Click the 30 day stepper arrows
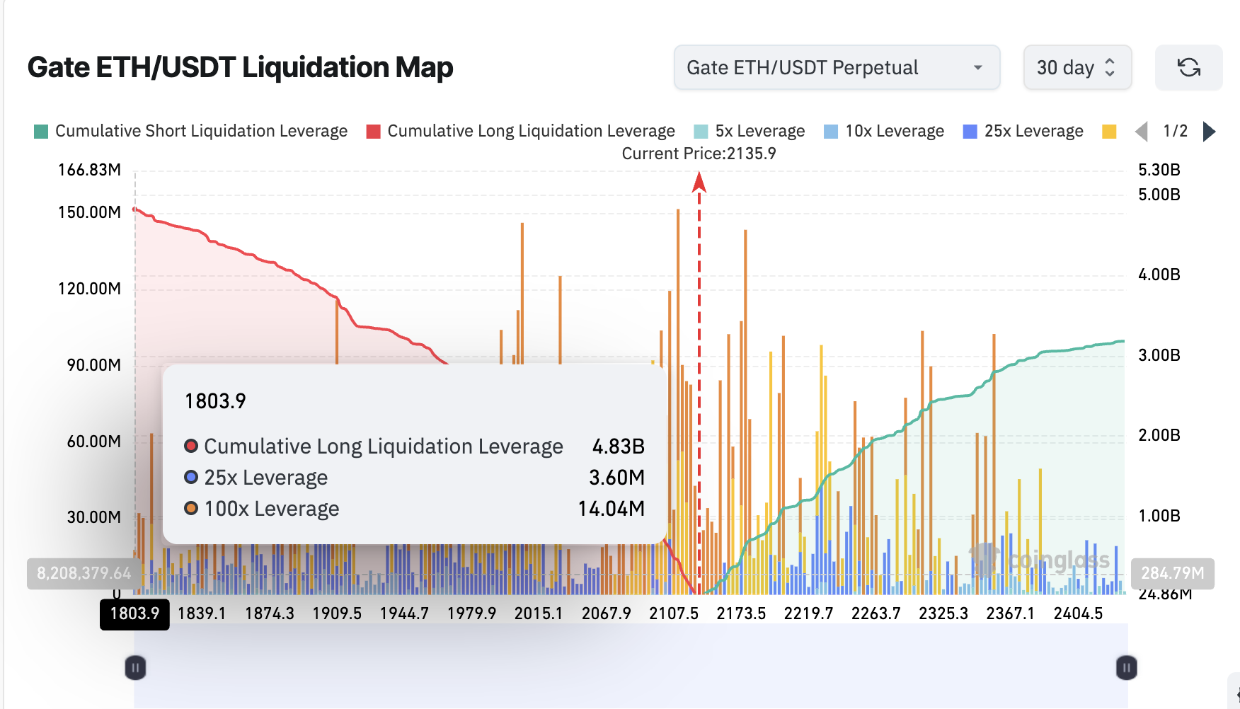Image resolution: width=1240 pixels, height=709 pixels. click(1110, 68)
